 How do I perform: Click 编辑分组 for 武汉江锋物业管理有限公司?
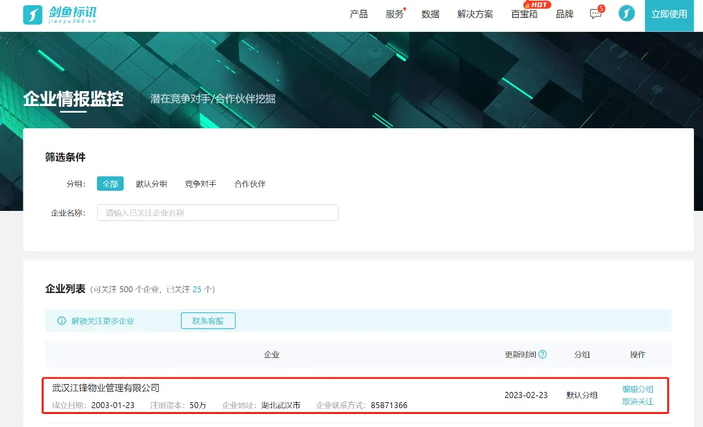pos(637,389)
